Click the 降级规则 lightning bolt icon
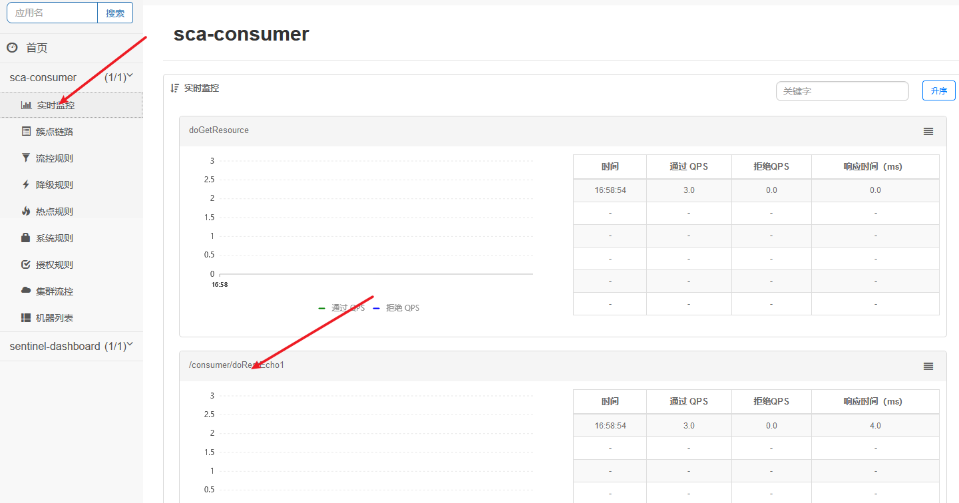The height and width of the screenshot is (503, 959). [x=26, y=185]
